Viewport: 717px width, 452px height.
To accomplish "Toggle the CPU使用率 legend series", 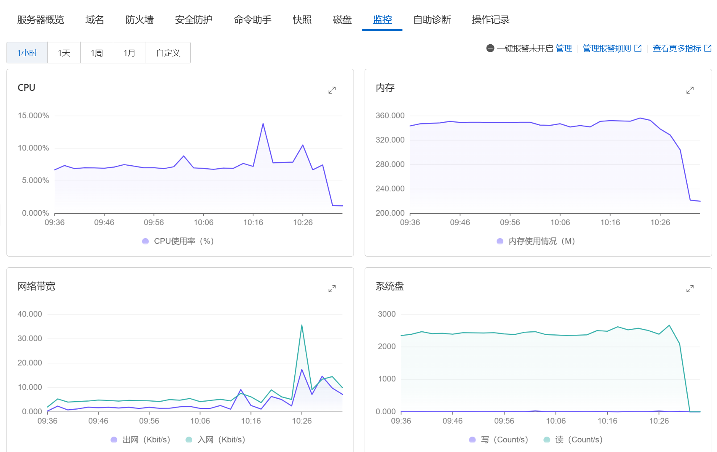I will point(178,241).
